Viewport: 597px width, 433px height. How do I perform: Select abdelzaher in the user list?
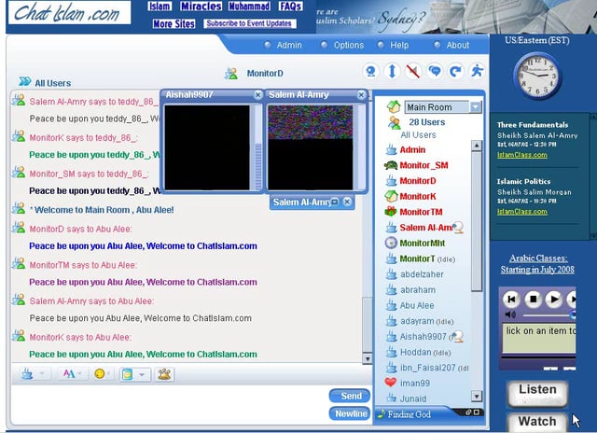click(422, 274)
